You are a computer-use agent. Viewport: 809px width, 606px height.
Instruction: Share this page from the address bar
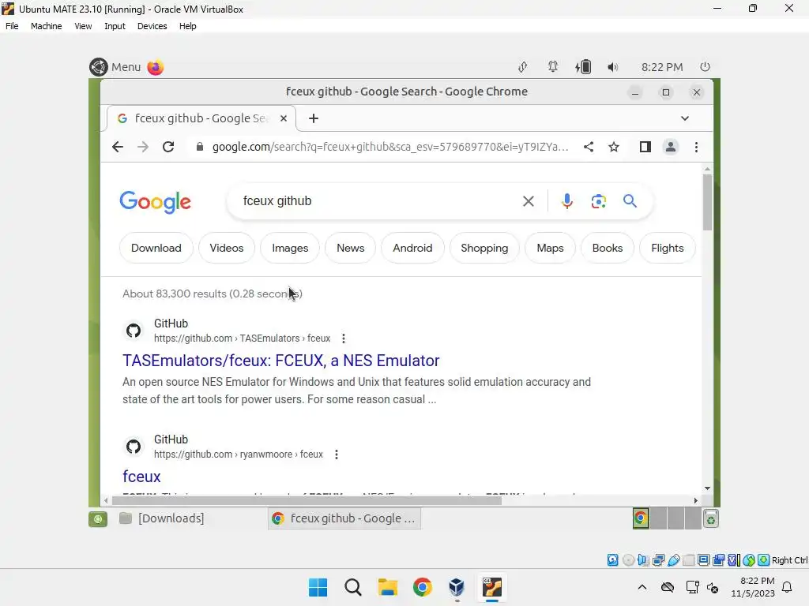(588, 147)
